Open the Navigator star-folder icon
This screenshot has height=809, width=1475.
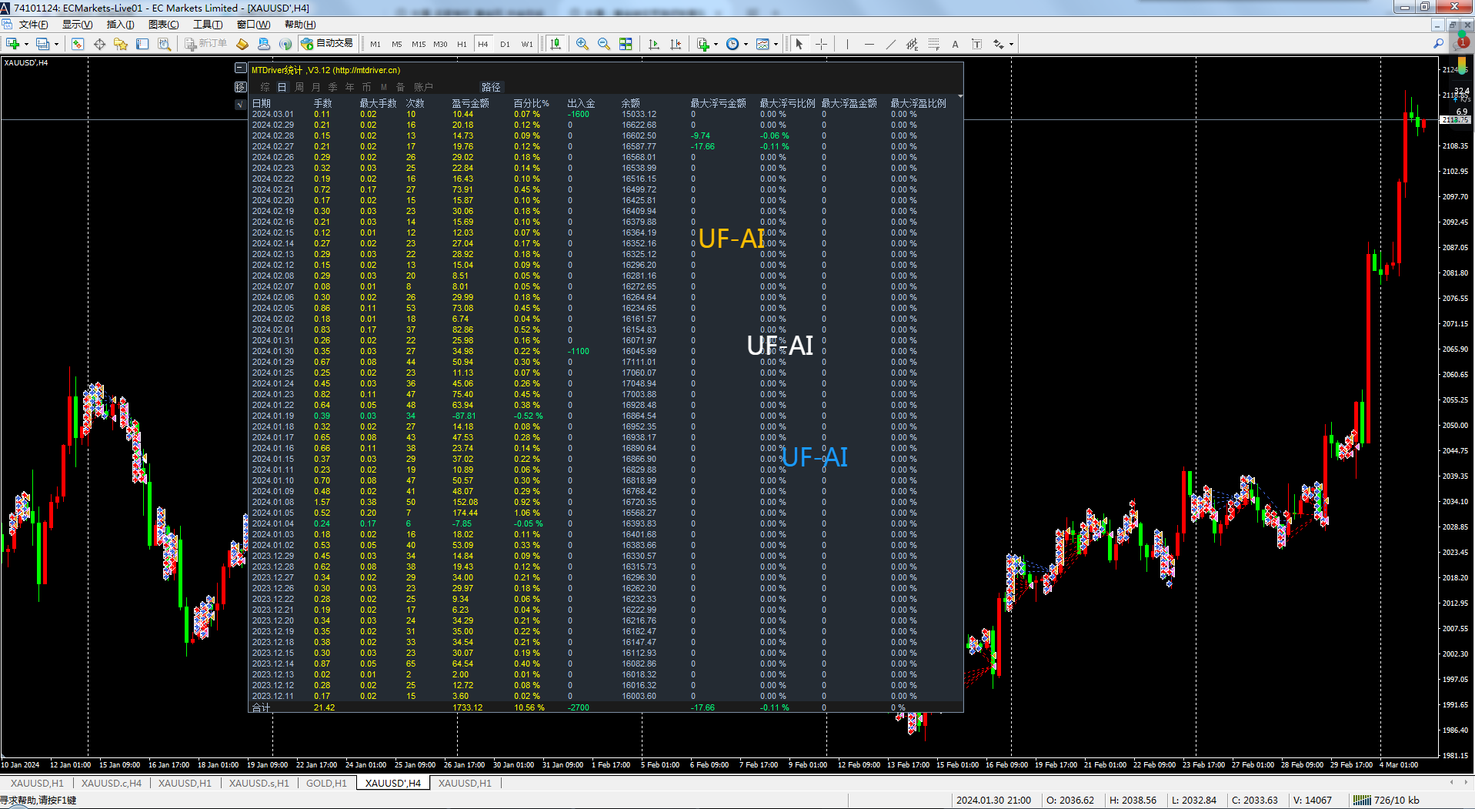pos(121,44)
